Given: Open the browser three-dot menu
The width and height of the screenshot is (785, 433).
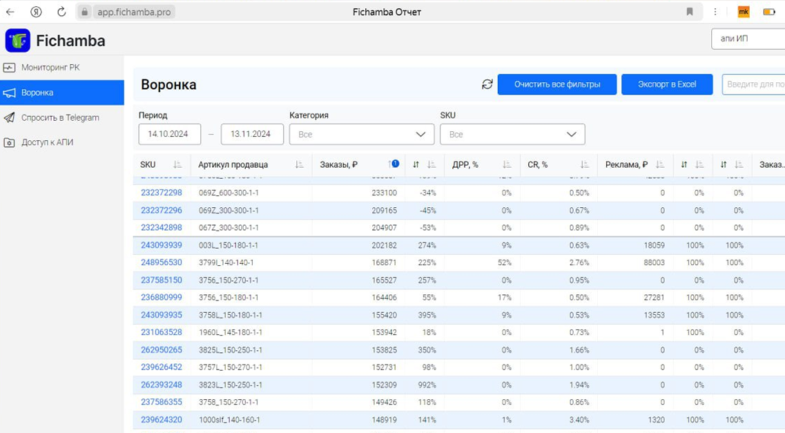Looking at the screenshot, I should click(715, 12).
